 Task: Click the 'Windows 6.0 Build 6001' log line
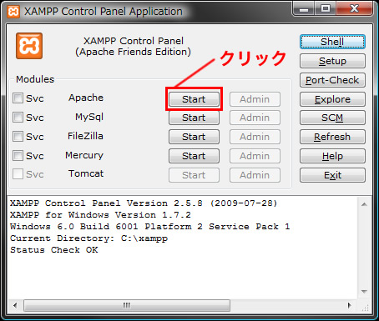point(150,227)
